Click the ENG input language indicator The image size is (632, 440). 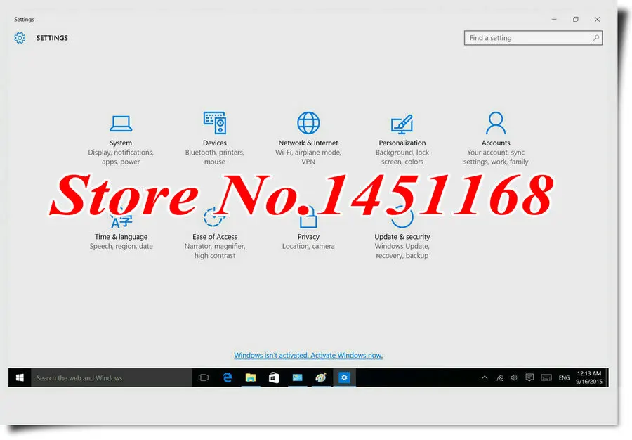[x=564, y=378]
